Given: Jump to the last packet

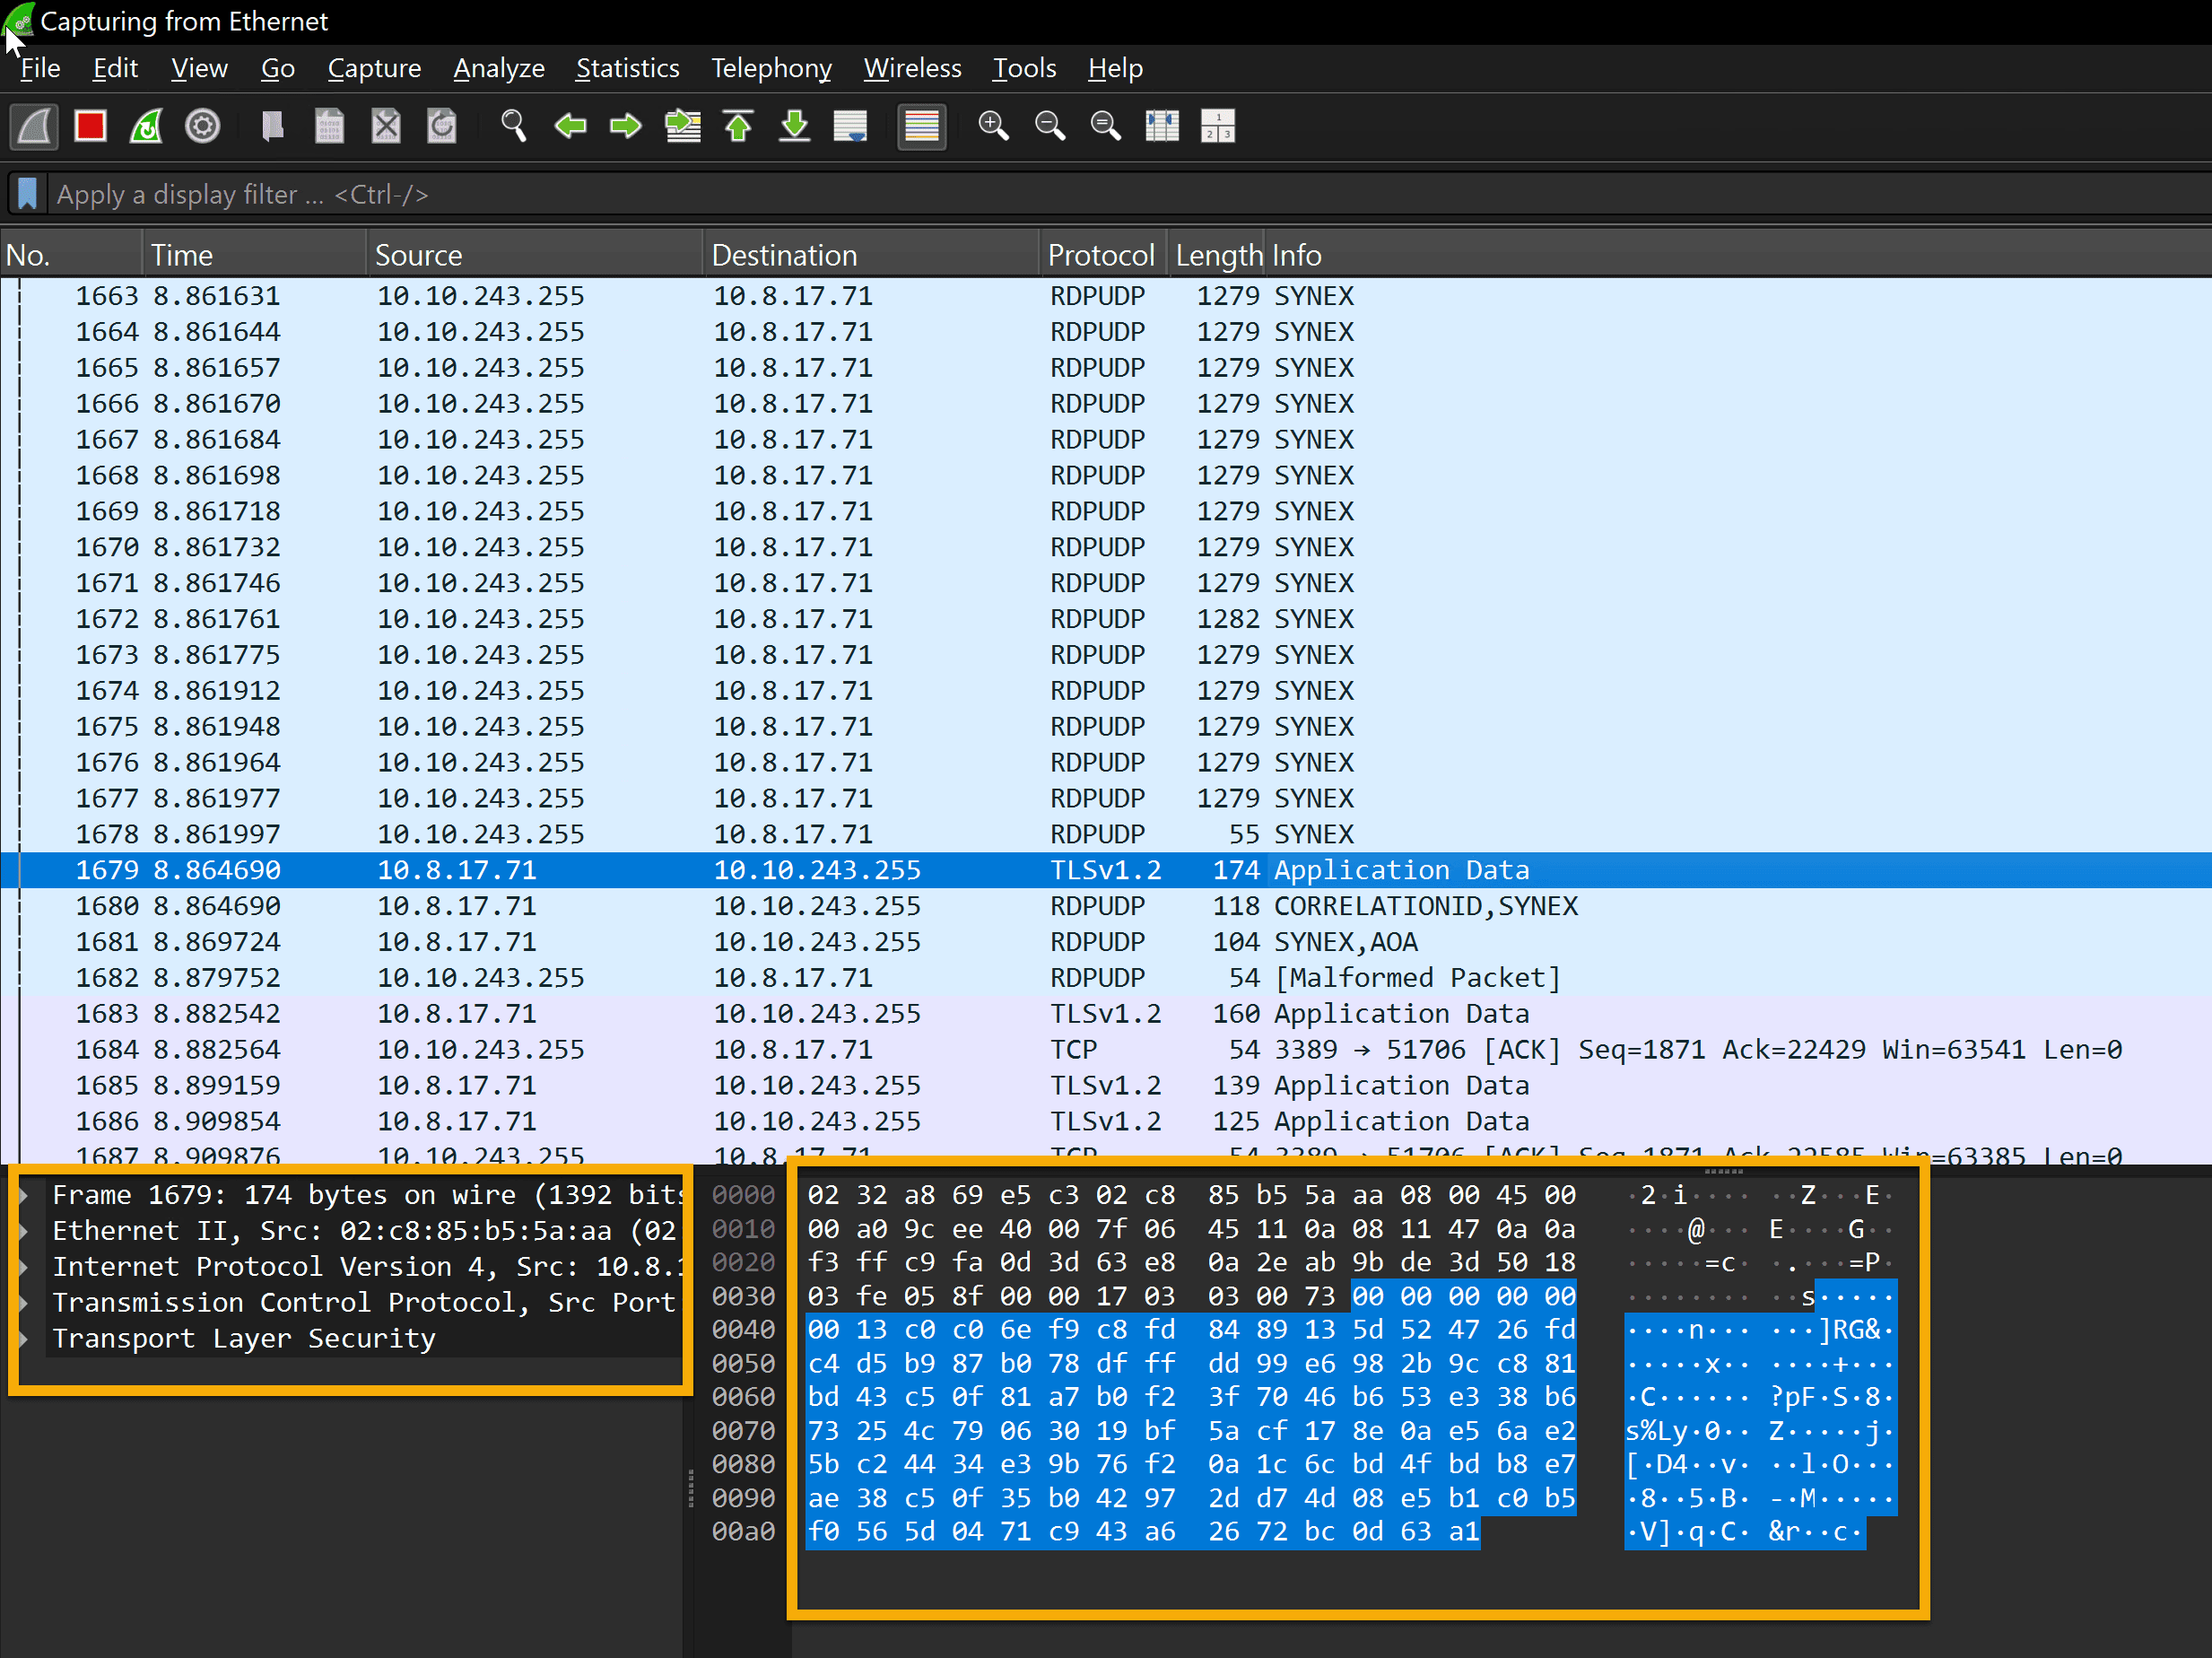Looking at the screenshot, I should click(x=794, y=127).
